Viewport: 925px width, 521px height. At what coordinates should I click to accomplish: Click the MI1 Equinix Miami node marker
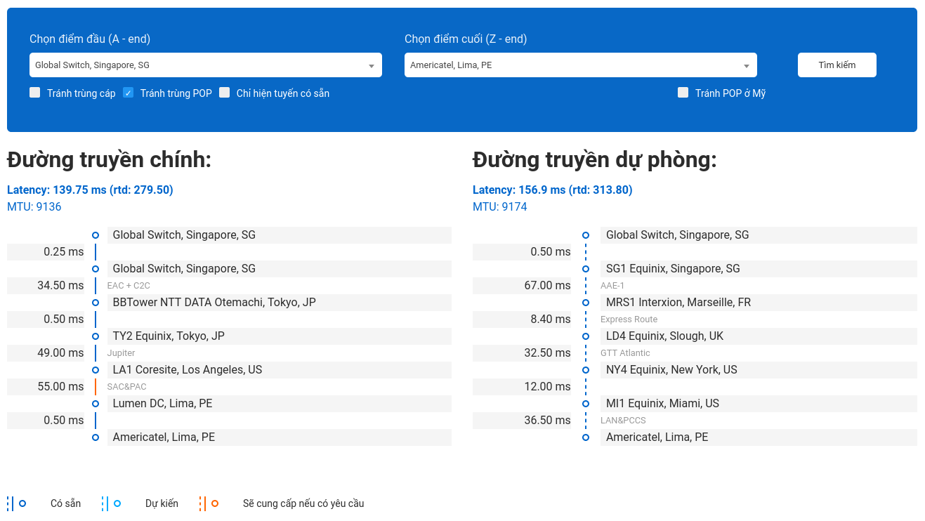click(x=586, y=403)
